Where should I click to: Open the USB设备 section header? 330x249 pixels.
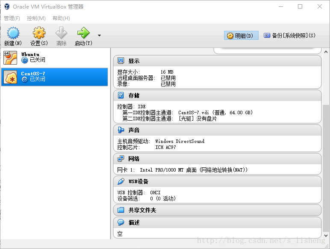point(217,181)
